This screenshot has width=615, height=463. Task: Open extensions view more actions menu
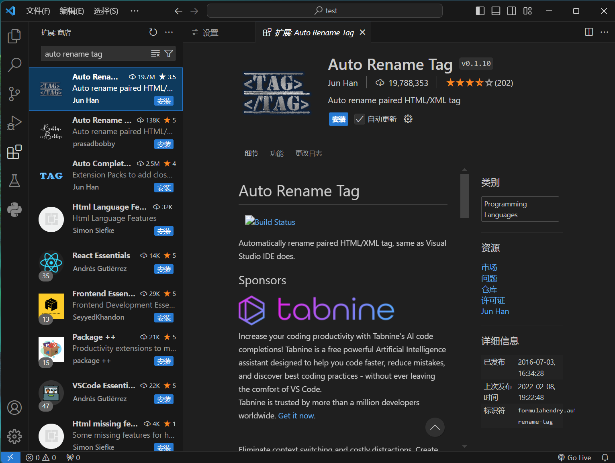tap(169, 33)
